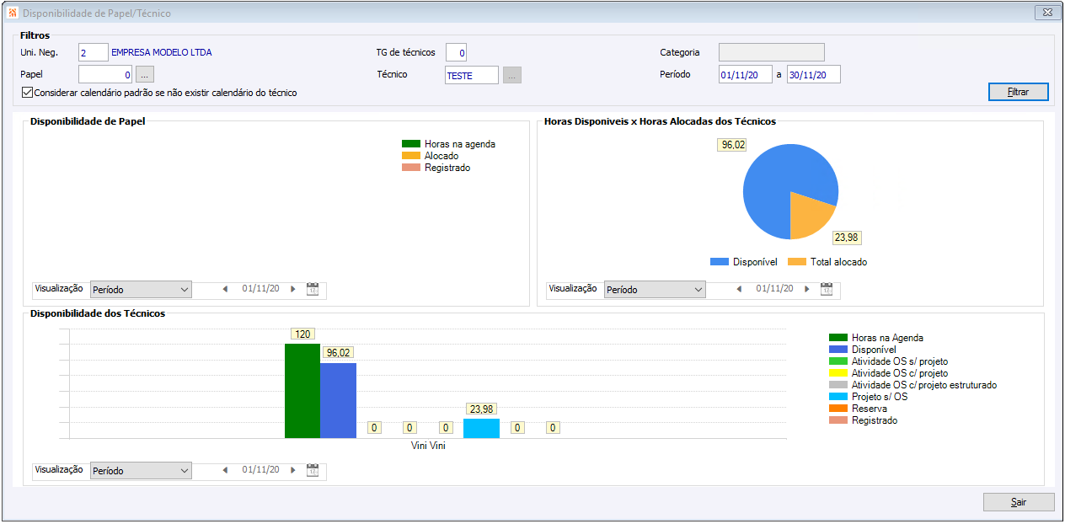
Task: Open Visualização dropdown in Horas Disponíveis panel
Action: (655, 290)
